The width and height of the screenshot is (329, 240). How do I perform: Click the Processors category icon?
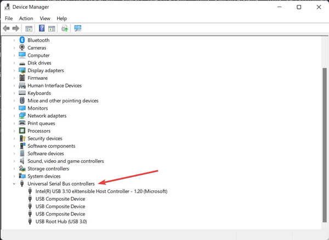(x=22, y=131)
